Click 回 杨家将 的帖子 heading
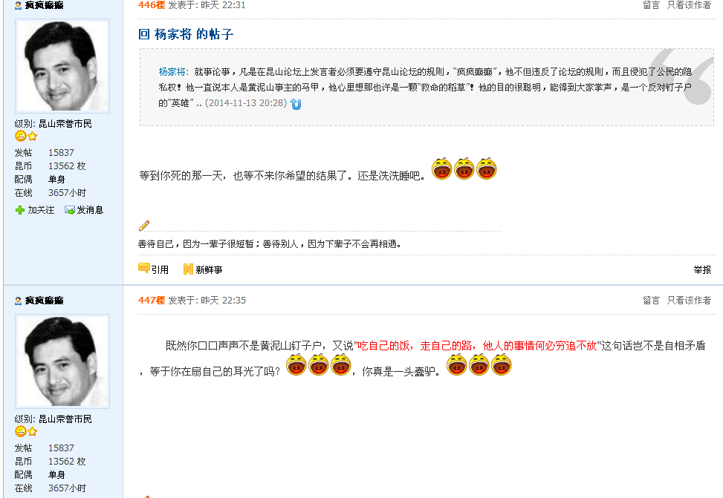Image resolution: width=723 pixels, height=498 pixels. point(186,34)
